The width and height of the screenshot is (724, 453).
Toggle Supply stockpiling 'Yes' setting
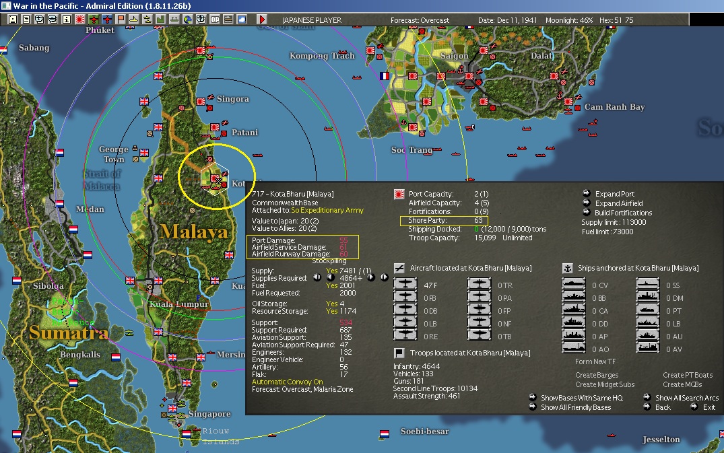coord(331,271)
